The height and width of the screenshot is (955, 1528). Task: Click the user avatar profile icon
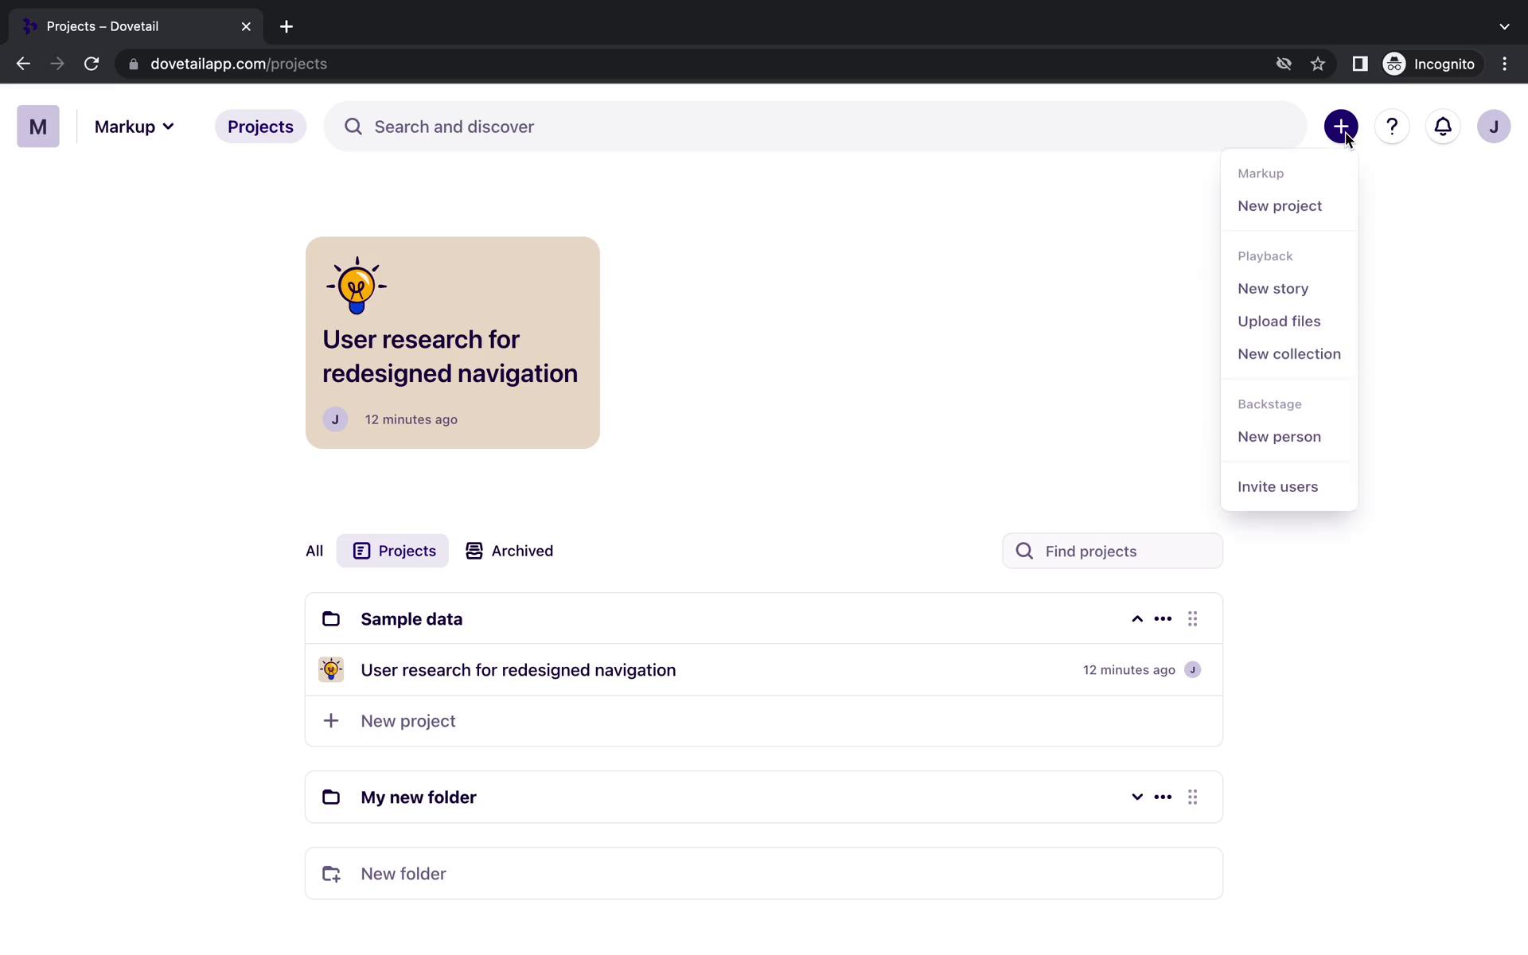[1494, 127]
